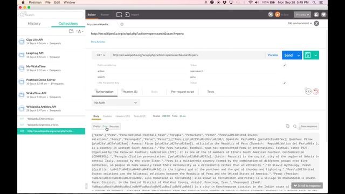Open the settings wrench icon
This screenshot has height=194, width=345.
tap(316, 15)
